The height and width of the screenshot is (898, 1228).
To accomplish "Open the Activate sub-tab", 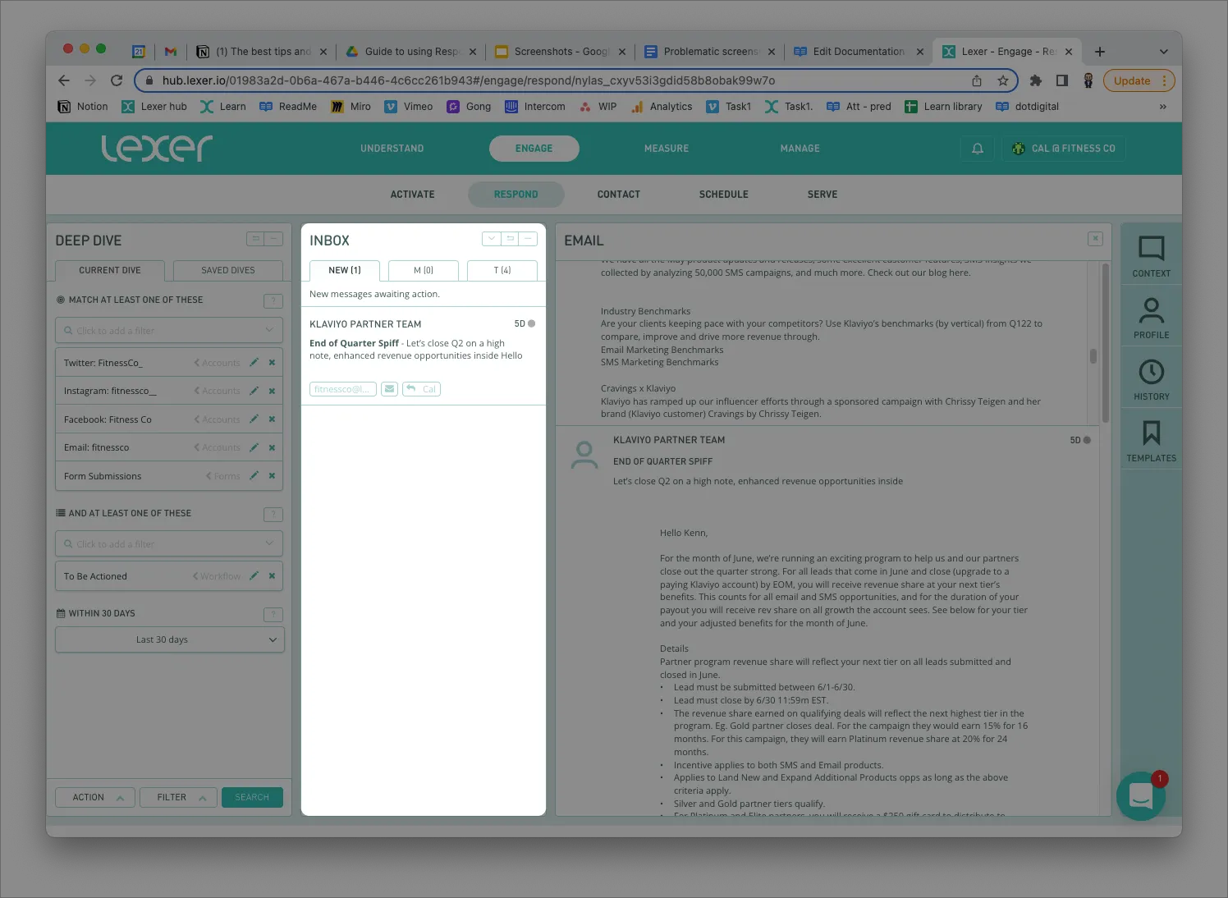I will click(x=413, y=195).
